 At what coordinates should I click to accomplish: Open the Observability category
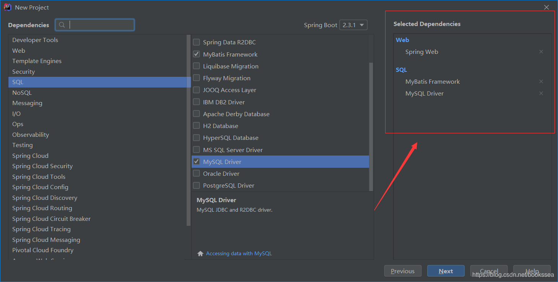tap(97, 135)
